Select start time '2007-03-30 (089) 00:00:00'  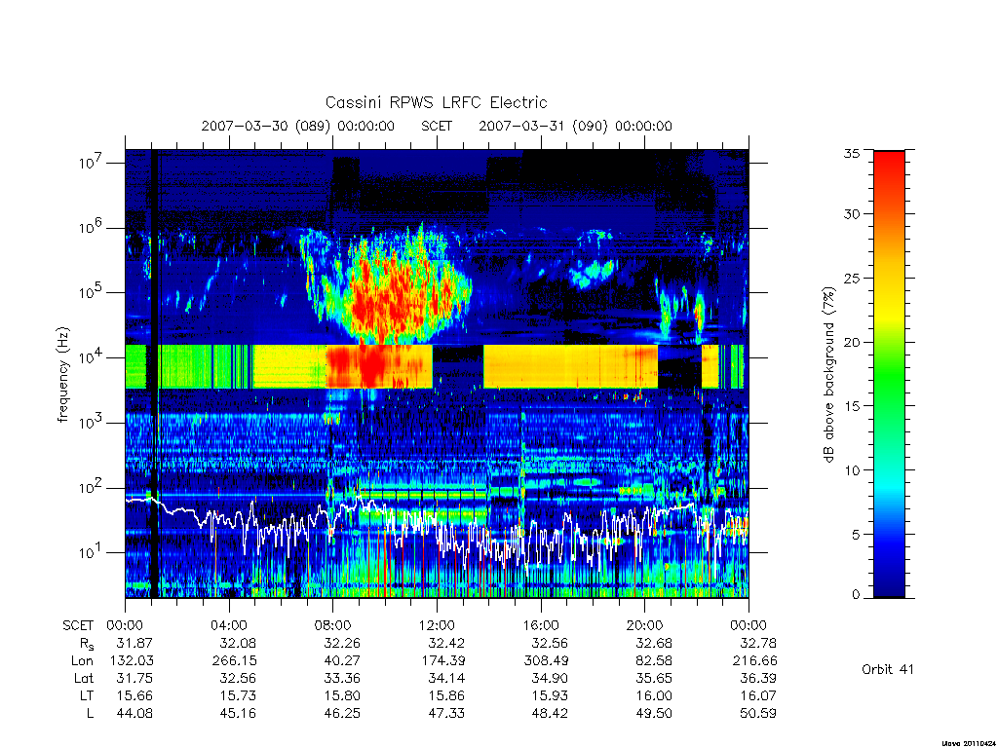[298, 126]
